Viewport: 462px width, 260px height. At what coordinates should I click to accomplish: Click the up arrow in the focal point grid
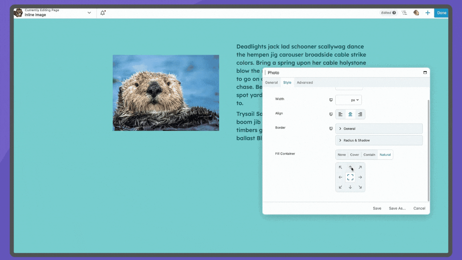[x=350, y=167]
